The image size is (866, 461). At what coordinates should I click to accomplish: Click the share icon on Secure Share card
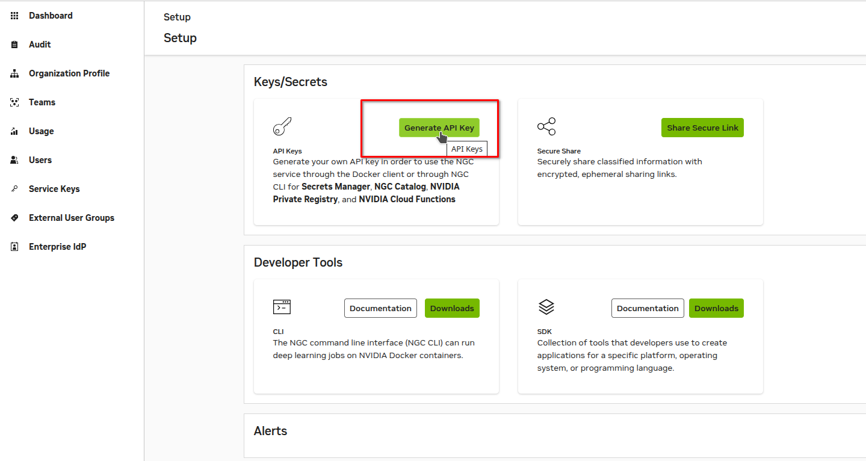[546, 126]
